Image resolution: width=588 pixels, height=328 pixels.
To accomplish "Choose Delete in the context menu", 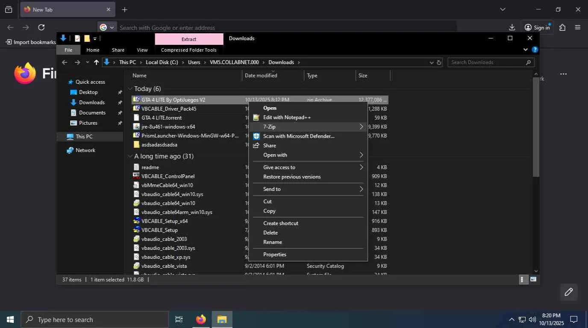I will [270, 233].
